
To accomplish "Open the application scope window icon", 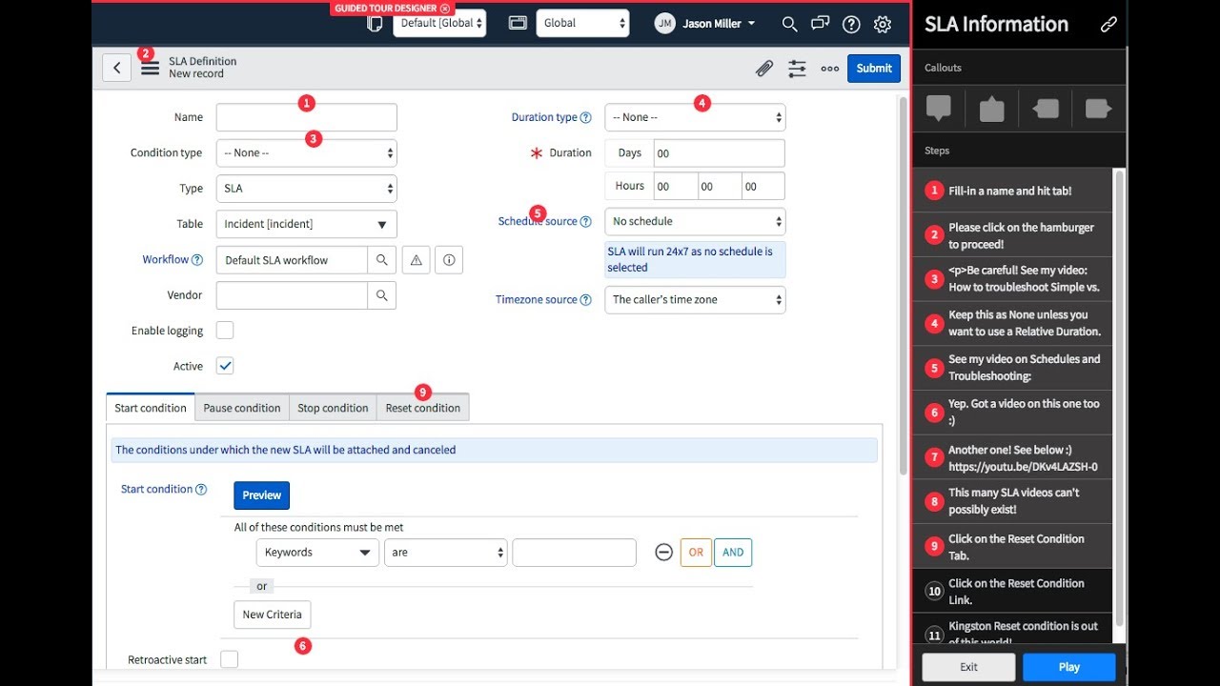I will coord(518,23).
